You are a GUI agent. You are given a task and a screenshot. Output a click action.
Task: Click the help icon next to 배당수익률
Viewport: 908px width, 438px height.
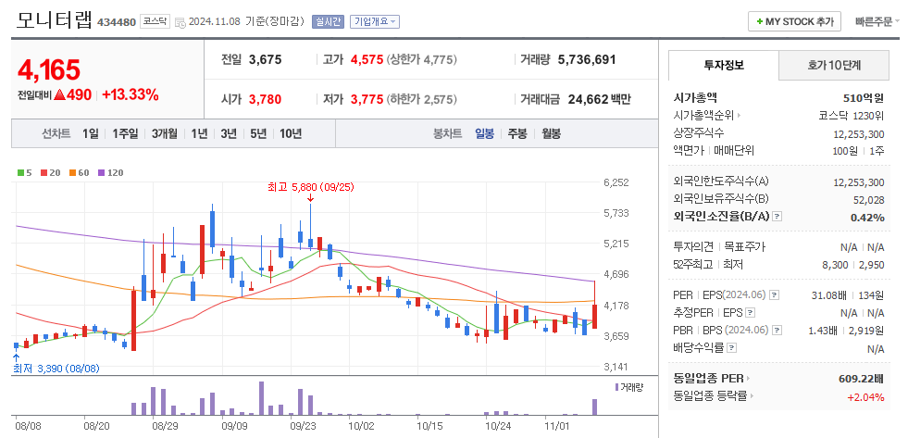coord(732,348)
